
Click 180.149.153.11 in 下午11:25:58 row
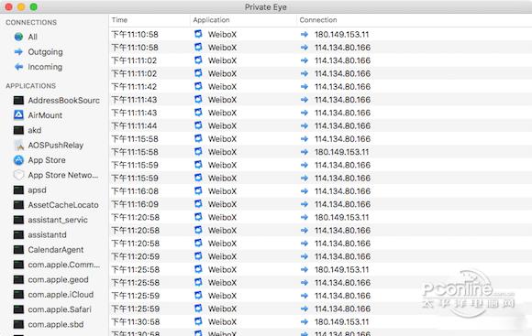[341, 269]
